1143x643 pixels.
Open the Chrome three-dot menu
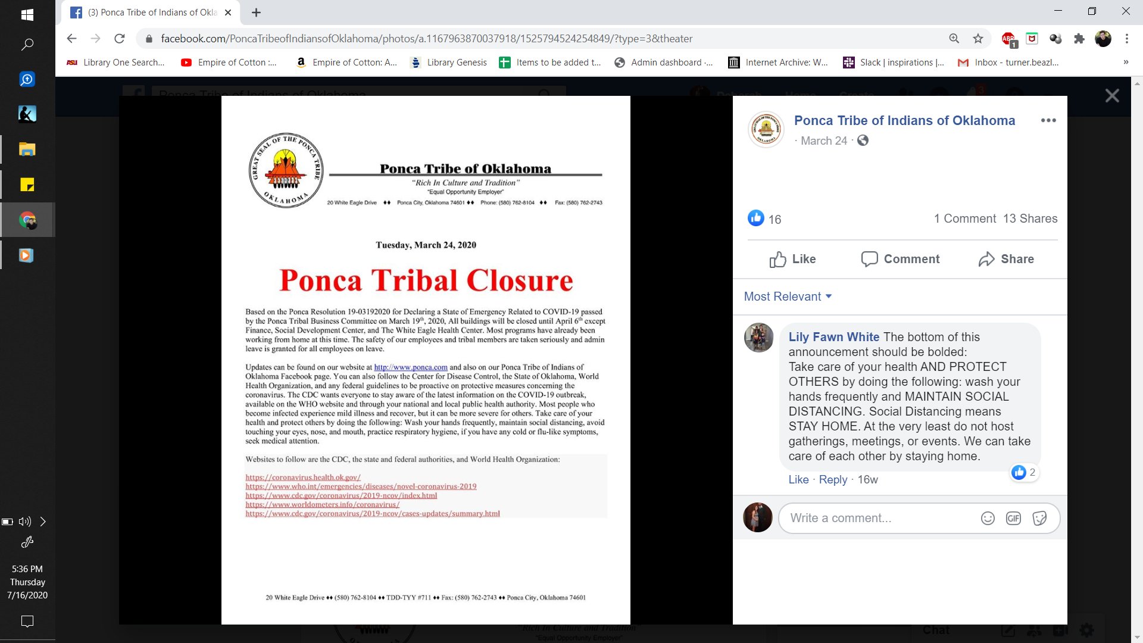[1127, 39]
